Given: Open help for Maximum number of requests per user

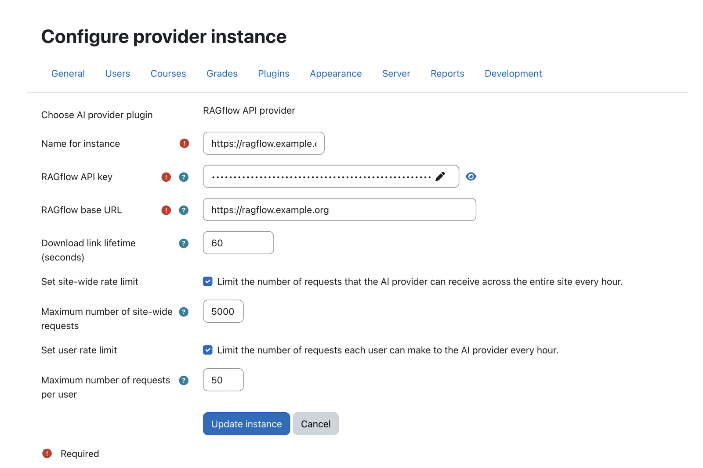Looking at the screenshot, I should pyautogui.click(x=184, y=380).
